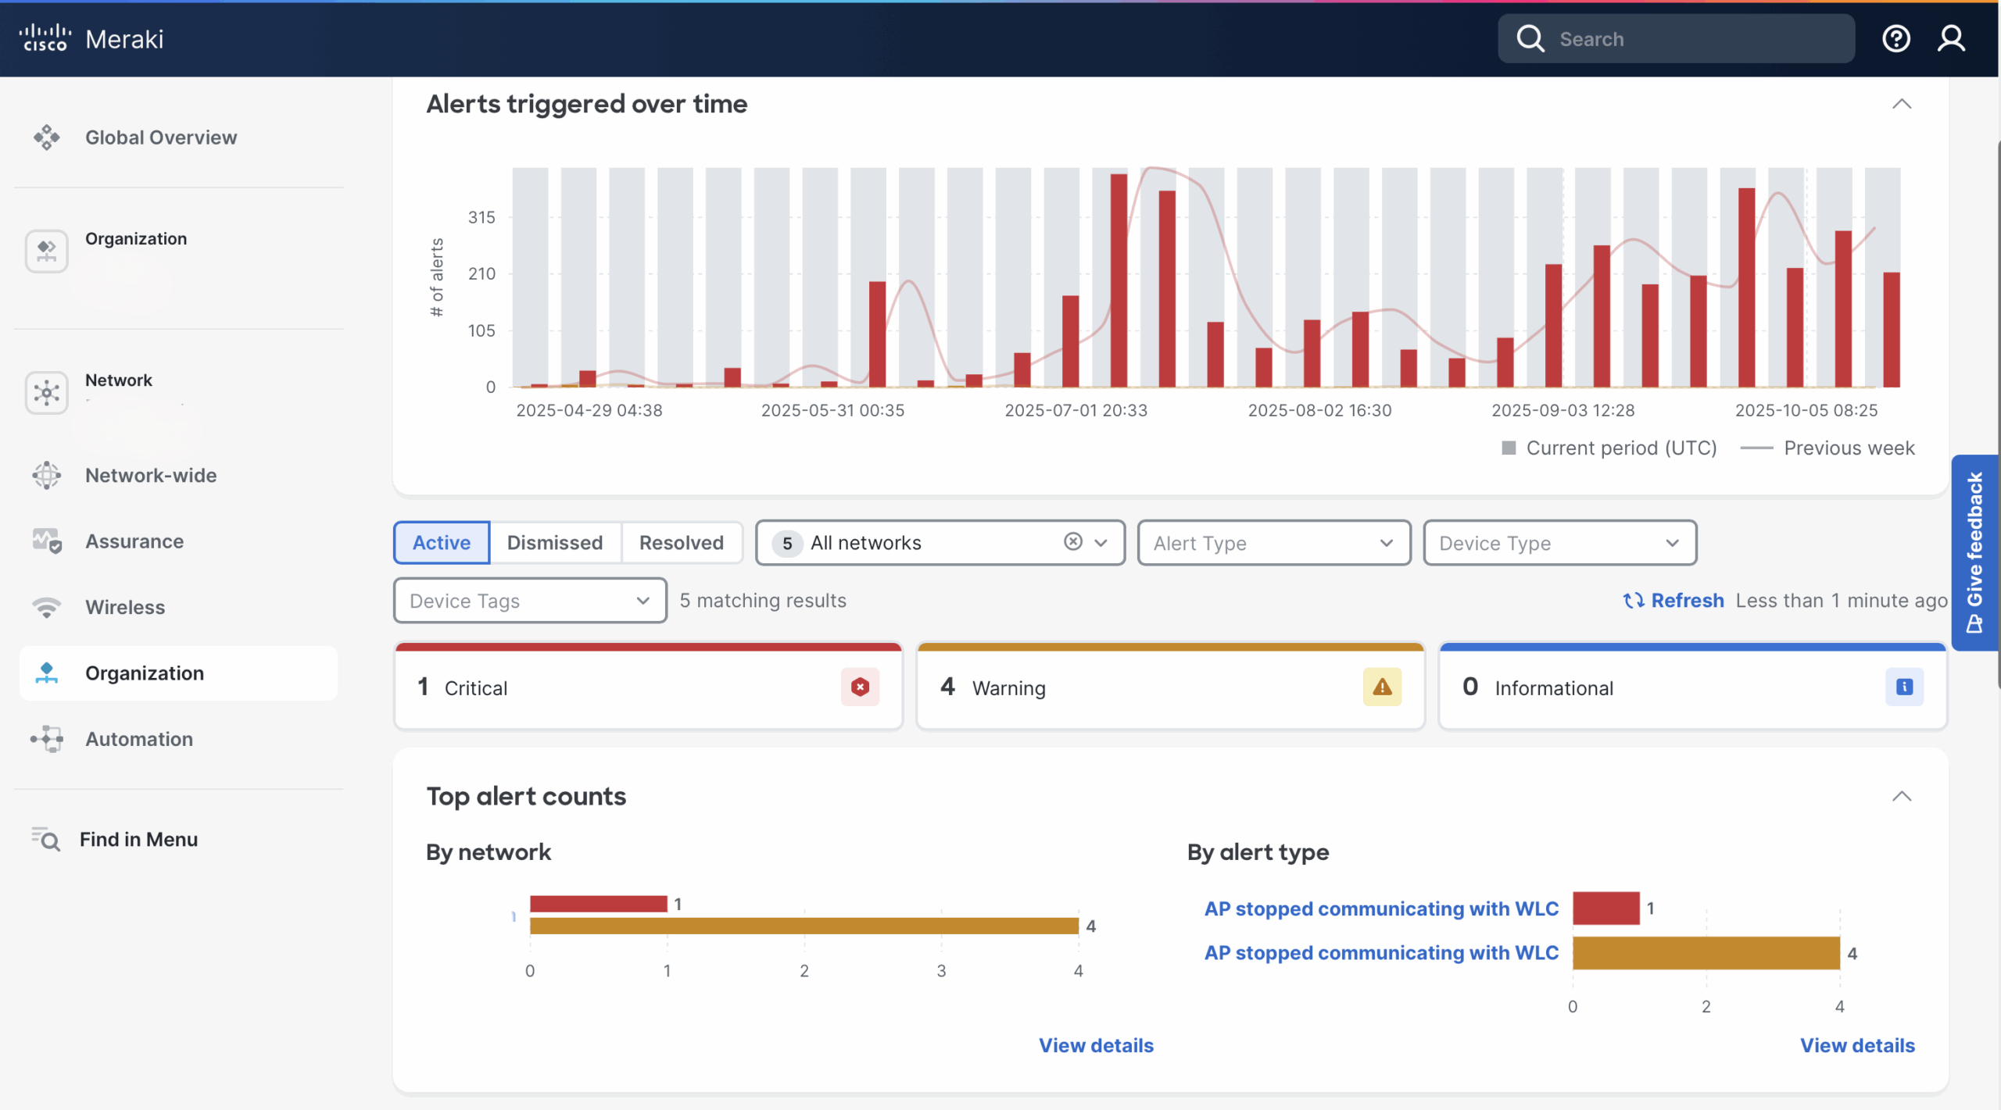
Task: Open the Device Type dropdown
Action: (x=1559, y=543)
